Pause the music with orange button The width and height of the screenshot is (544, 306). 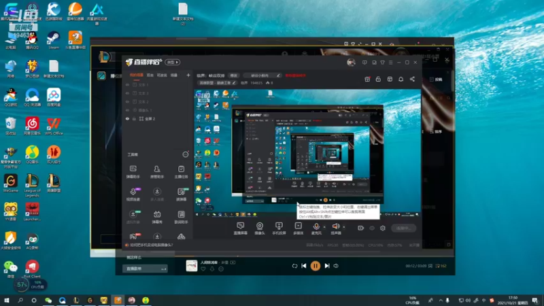point(315,266)
